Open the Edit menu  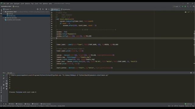click(x=8, y=4)
